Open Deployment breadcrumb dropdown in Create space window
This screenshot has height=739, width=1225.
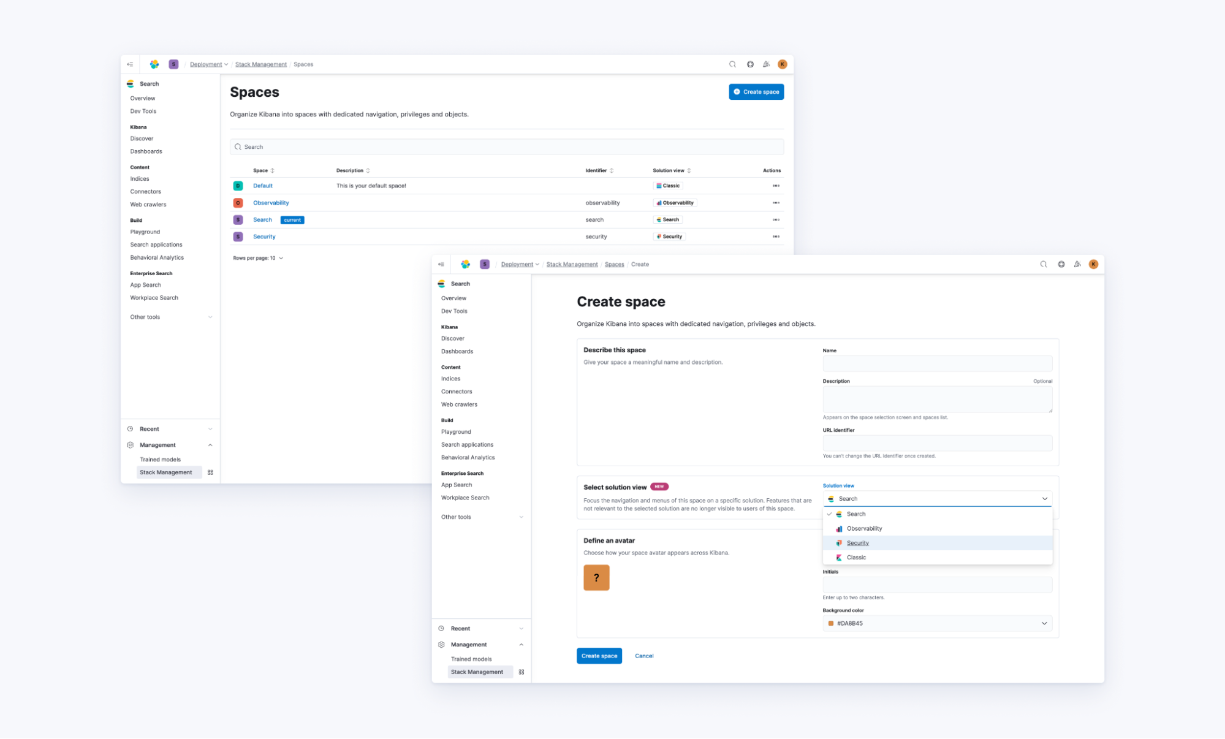tap(520, 264)
